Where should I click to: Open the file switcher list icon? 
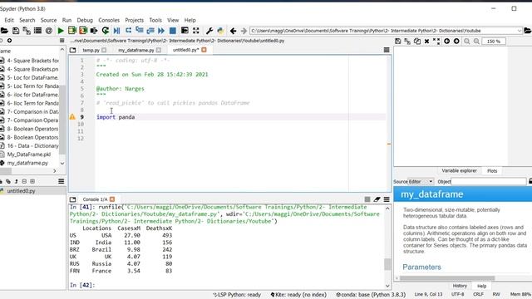coord(37,31)
